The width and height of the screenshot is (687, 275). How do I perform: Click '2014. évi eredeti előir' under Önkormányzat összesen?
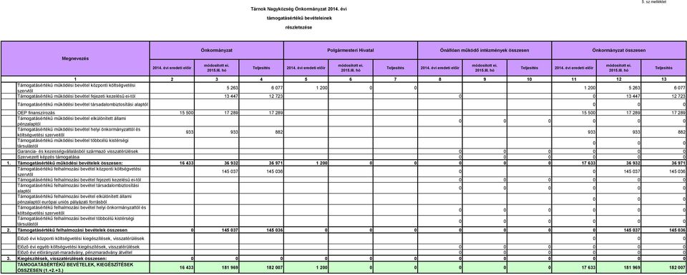pos(574,68)
